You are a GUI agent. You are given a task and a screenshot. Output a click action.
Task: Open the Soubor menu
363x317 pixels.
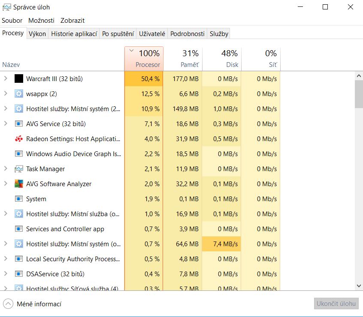12,21
